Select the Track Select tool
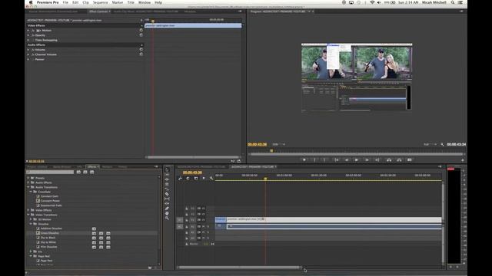This screenshot has height=276, width=492. [167, 175]
